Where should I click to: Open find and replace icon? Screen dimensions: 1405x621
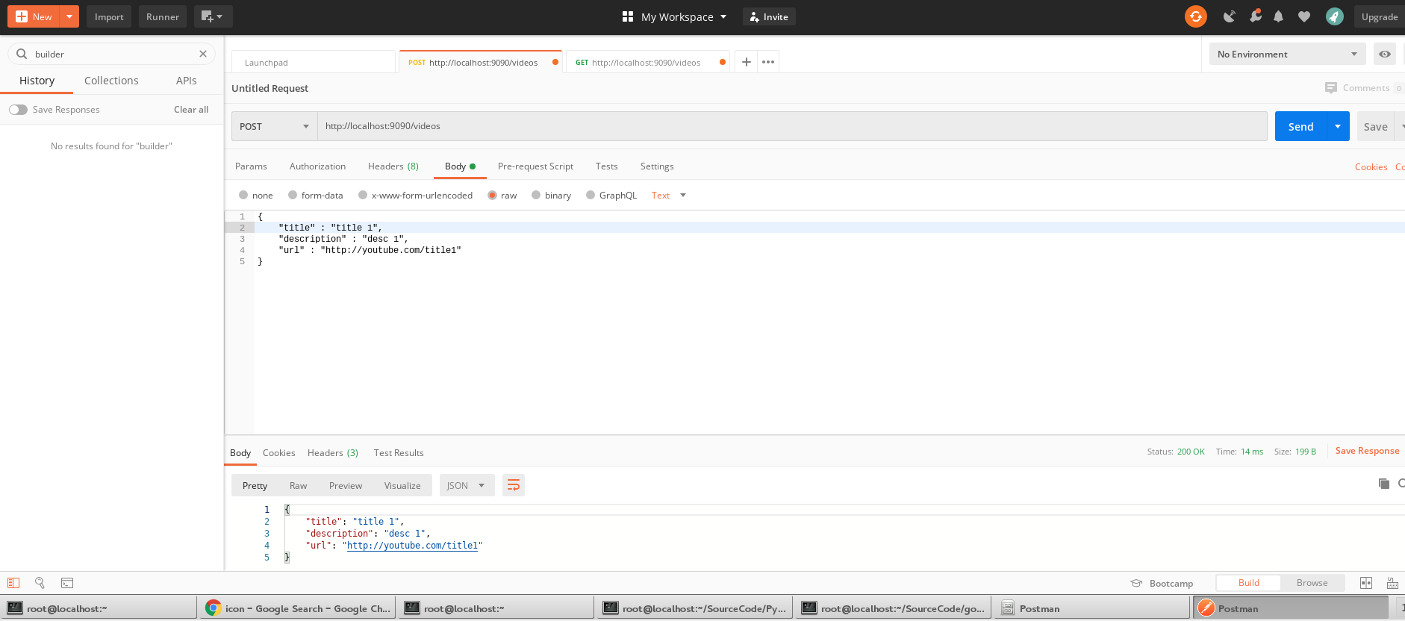40,583
